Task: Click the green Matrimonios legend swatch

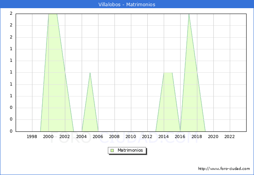Action: point(112,150)
